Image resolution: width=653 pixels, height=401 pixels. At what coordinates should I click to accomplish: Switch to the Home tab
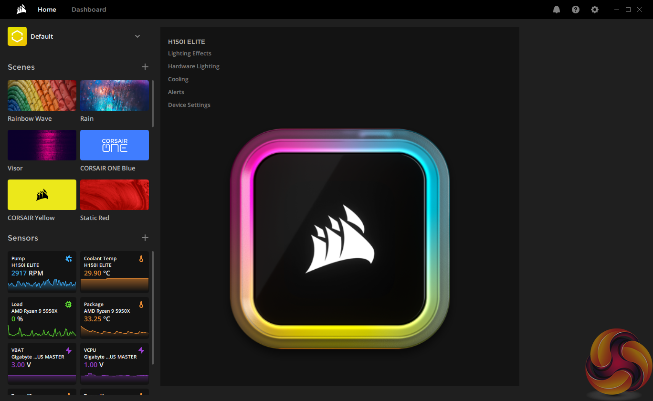47,10
